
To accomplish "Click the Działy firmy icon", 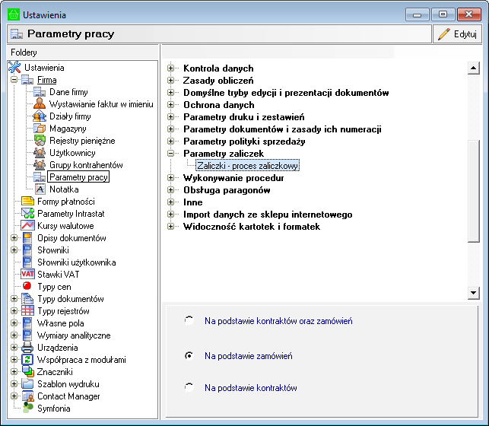I will [x=40, y=116].
